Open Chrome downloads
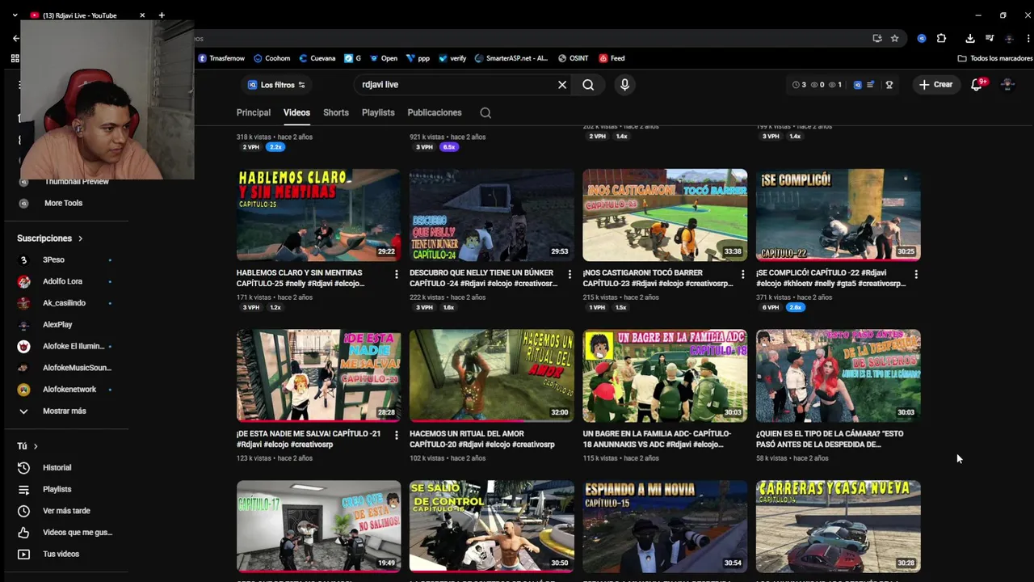The height and width of the screenshot is (582, 1034). click(970, 38)
